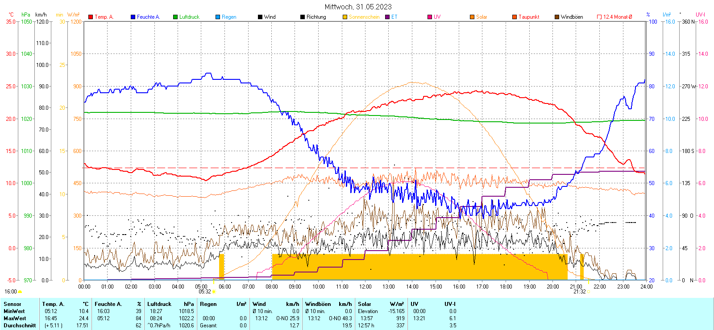
Task: Select the brown Windböen legend marker
Action: 557,17
